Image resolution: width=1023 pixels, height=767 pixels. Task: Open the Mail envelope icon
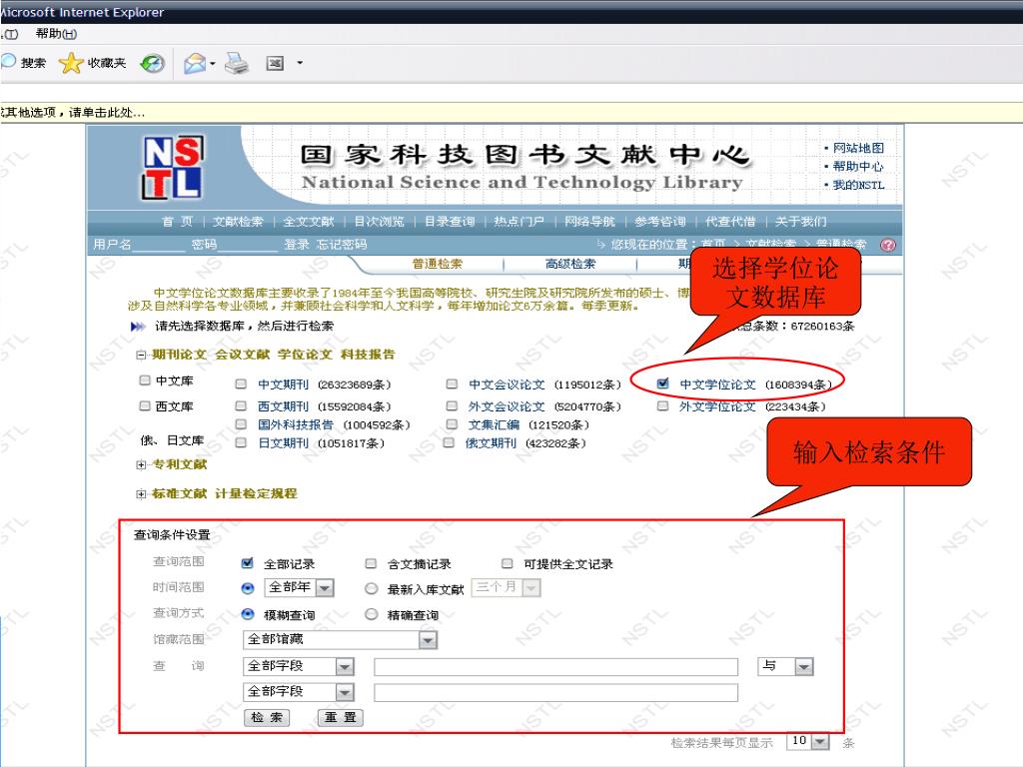pyautogui.click(x=195, y=63)
